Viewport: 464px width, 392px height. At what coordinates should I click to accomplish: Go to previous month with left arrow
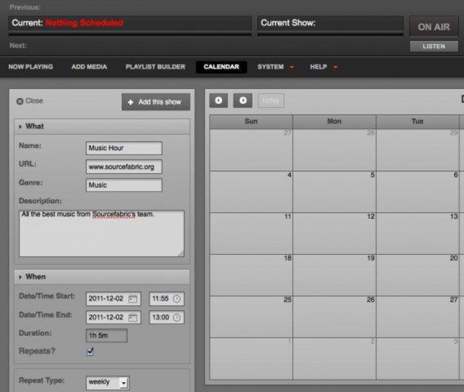pyautogui.click(x=218, y=101)
